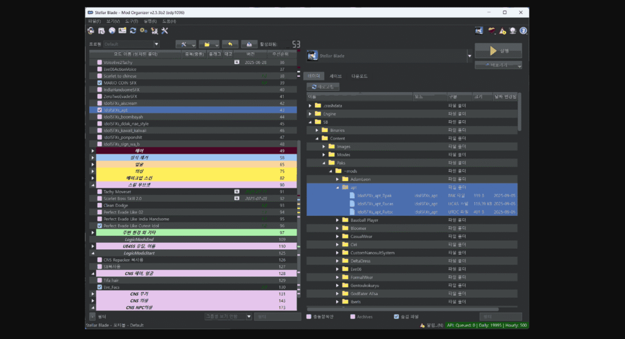Click the heart endorse icon
Image resolution: width=625 pixels, height=339 pixels.
click(x=492, y=30)
